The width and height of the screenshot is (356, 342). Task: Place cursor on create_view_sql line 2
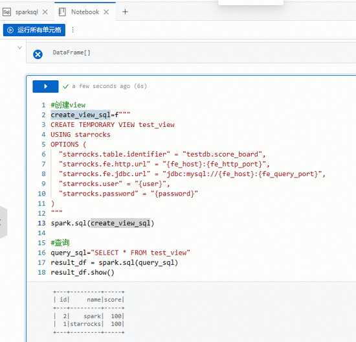click(x=91, y=115)
